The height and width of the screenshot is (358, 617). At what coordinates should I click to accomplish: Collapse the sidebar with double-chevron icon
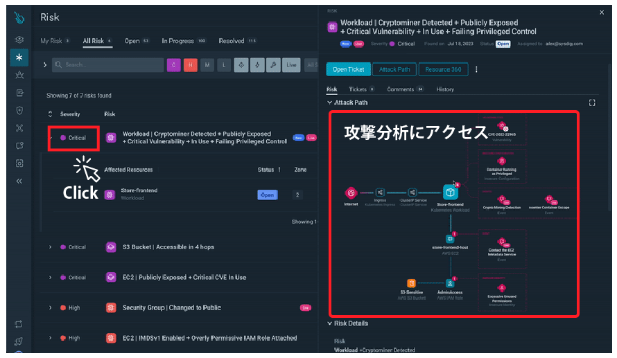pos(19,181)
